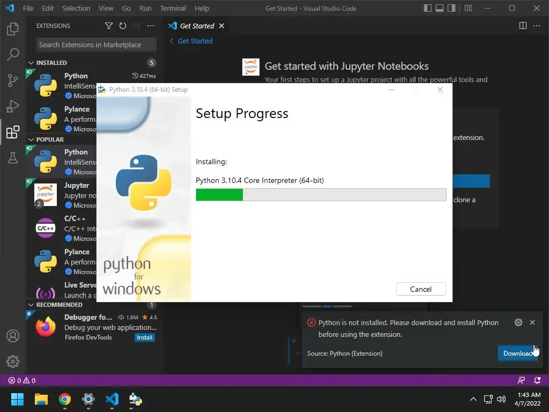Open the File menu
549x412 pixels.
click(x=28, y=8)
